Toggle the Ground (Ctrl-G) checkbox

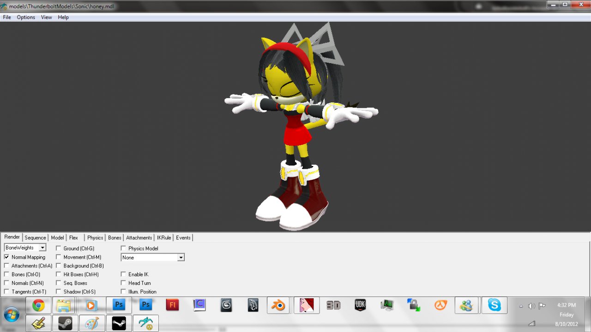59,248
